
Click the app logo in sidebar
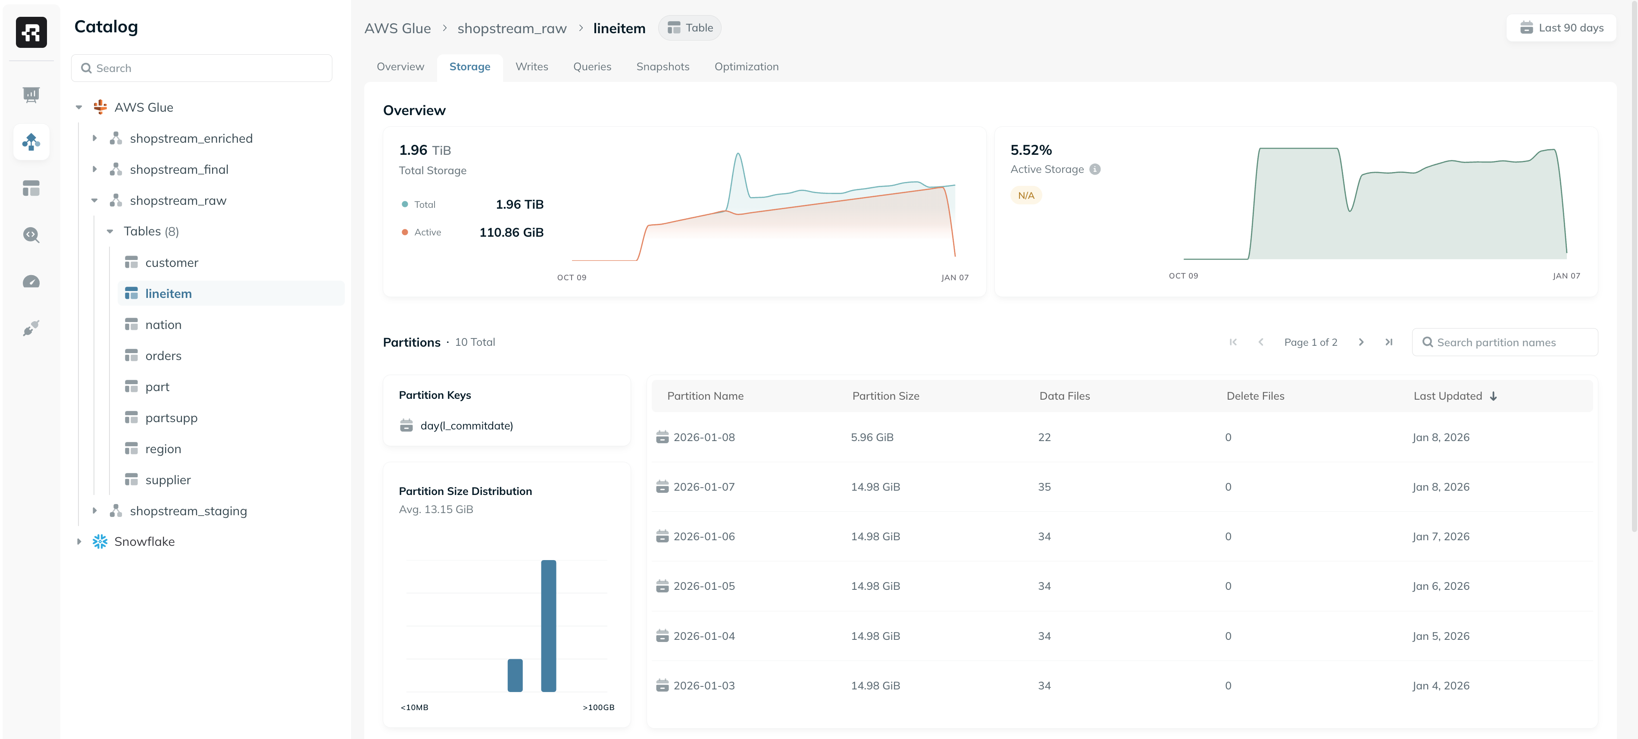(x=31, y=32)
